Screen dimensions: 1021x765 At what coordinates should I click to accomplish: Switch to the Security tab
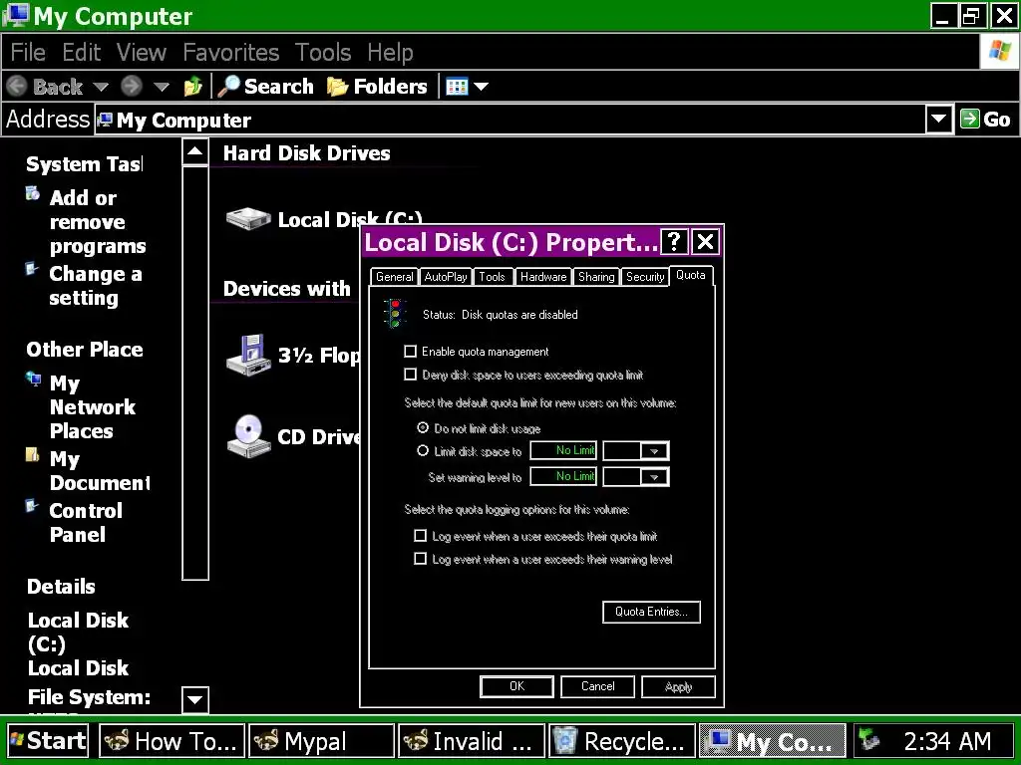click(x=645, y=277)
